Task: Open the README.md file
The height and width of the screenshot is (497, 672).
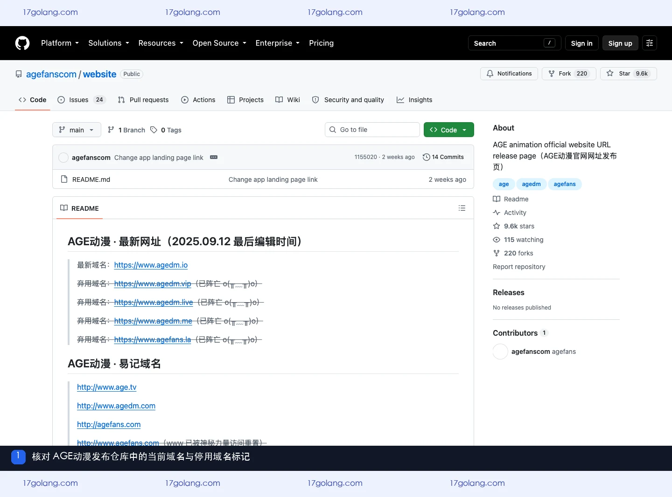Action: point(91,179)
